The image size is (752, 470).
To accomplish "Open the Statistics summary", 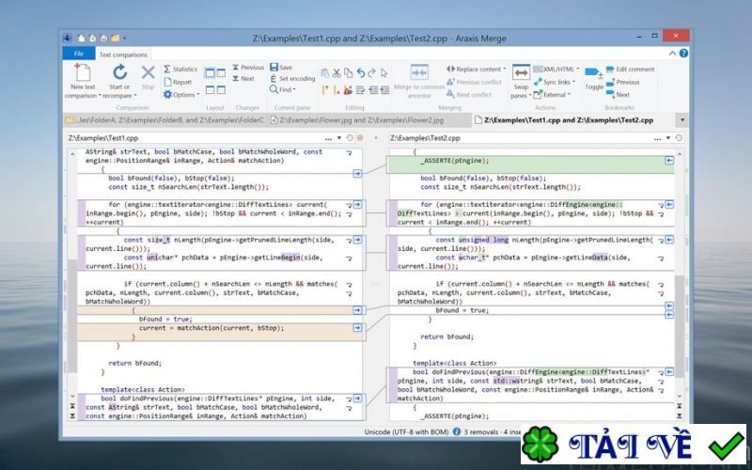I will [180, 69].
